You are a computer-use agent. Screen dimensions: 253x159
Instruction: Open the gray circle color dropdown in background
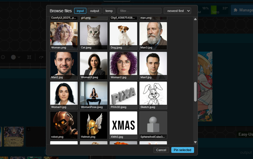[x=15, y=57]
